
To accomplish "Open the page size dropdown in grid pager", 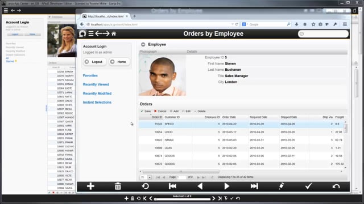I will pos(150,177).
